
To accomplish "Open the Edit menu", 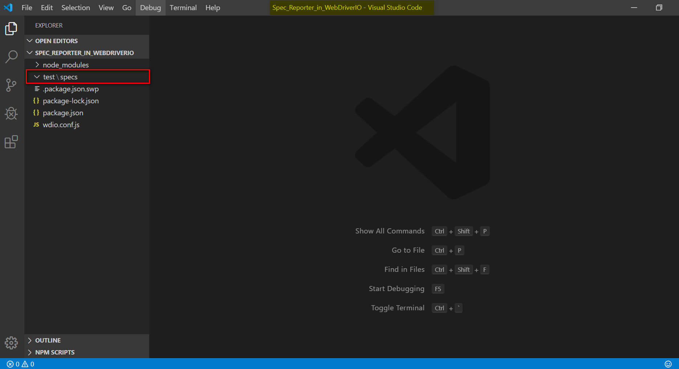I will coord(47,8).
